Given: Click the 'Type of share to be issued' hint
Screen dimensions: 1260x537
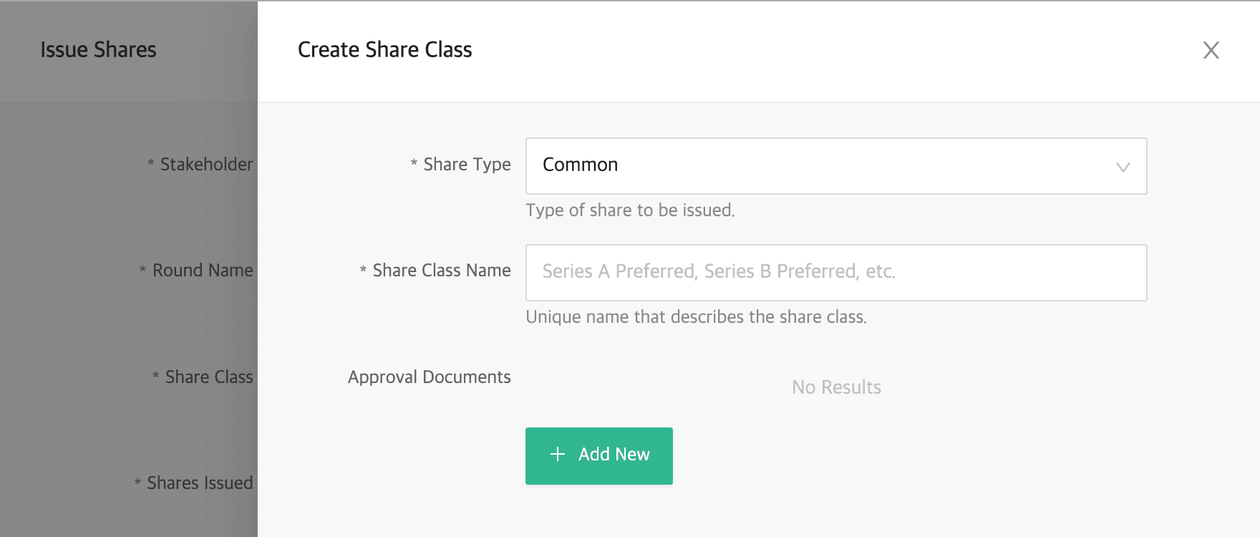Looking at the screenshot, I should [x=630, y=211].
